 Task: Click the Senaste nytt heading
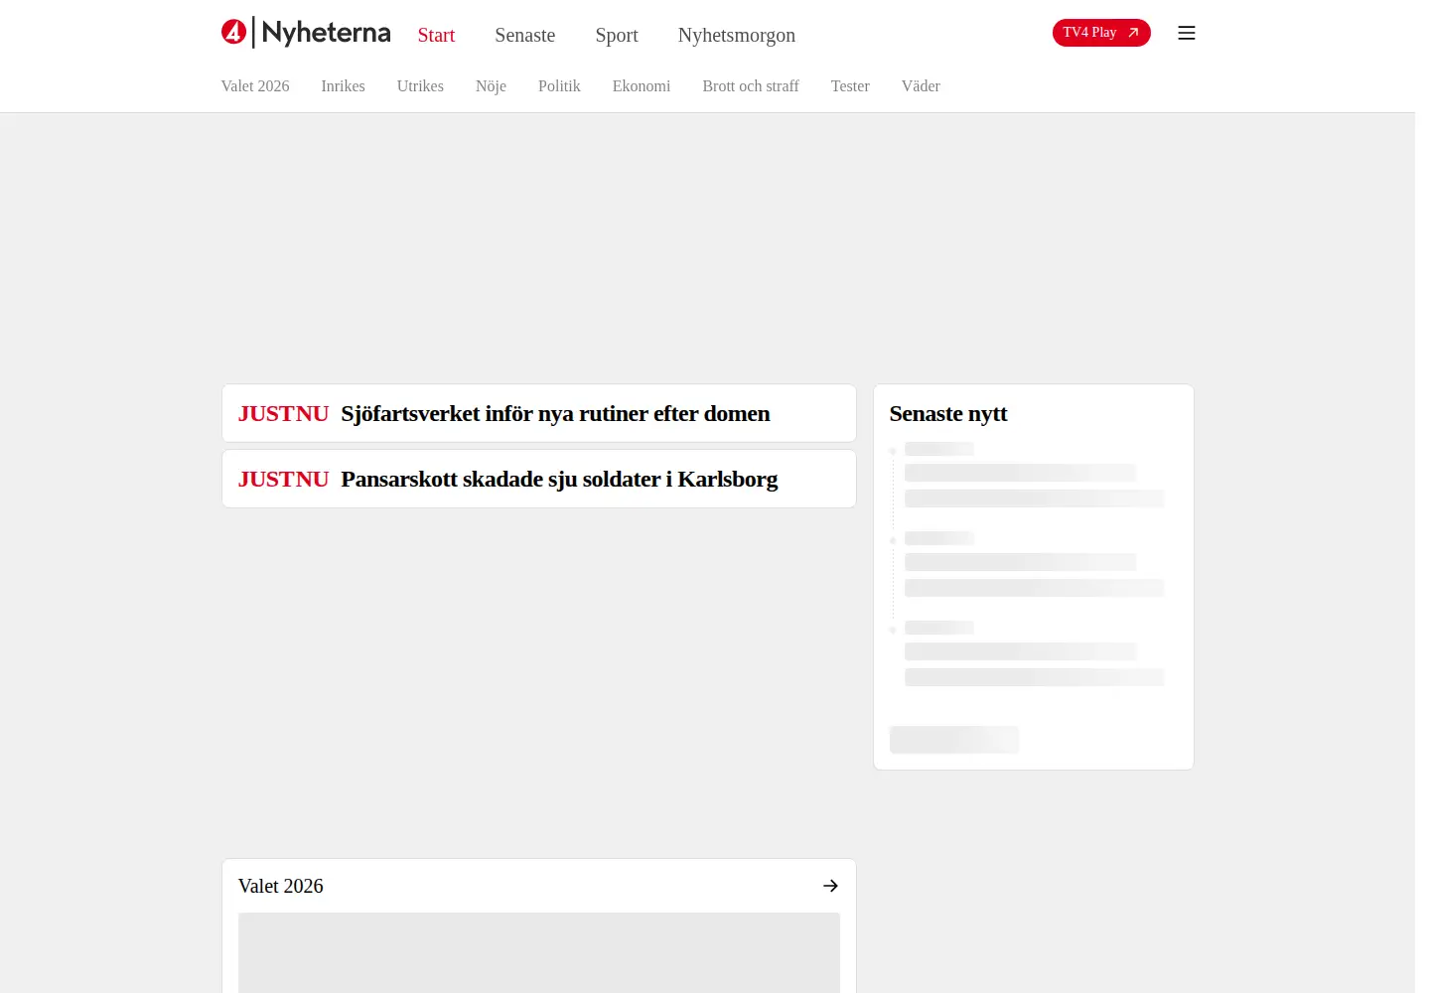coord(948,414)
